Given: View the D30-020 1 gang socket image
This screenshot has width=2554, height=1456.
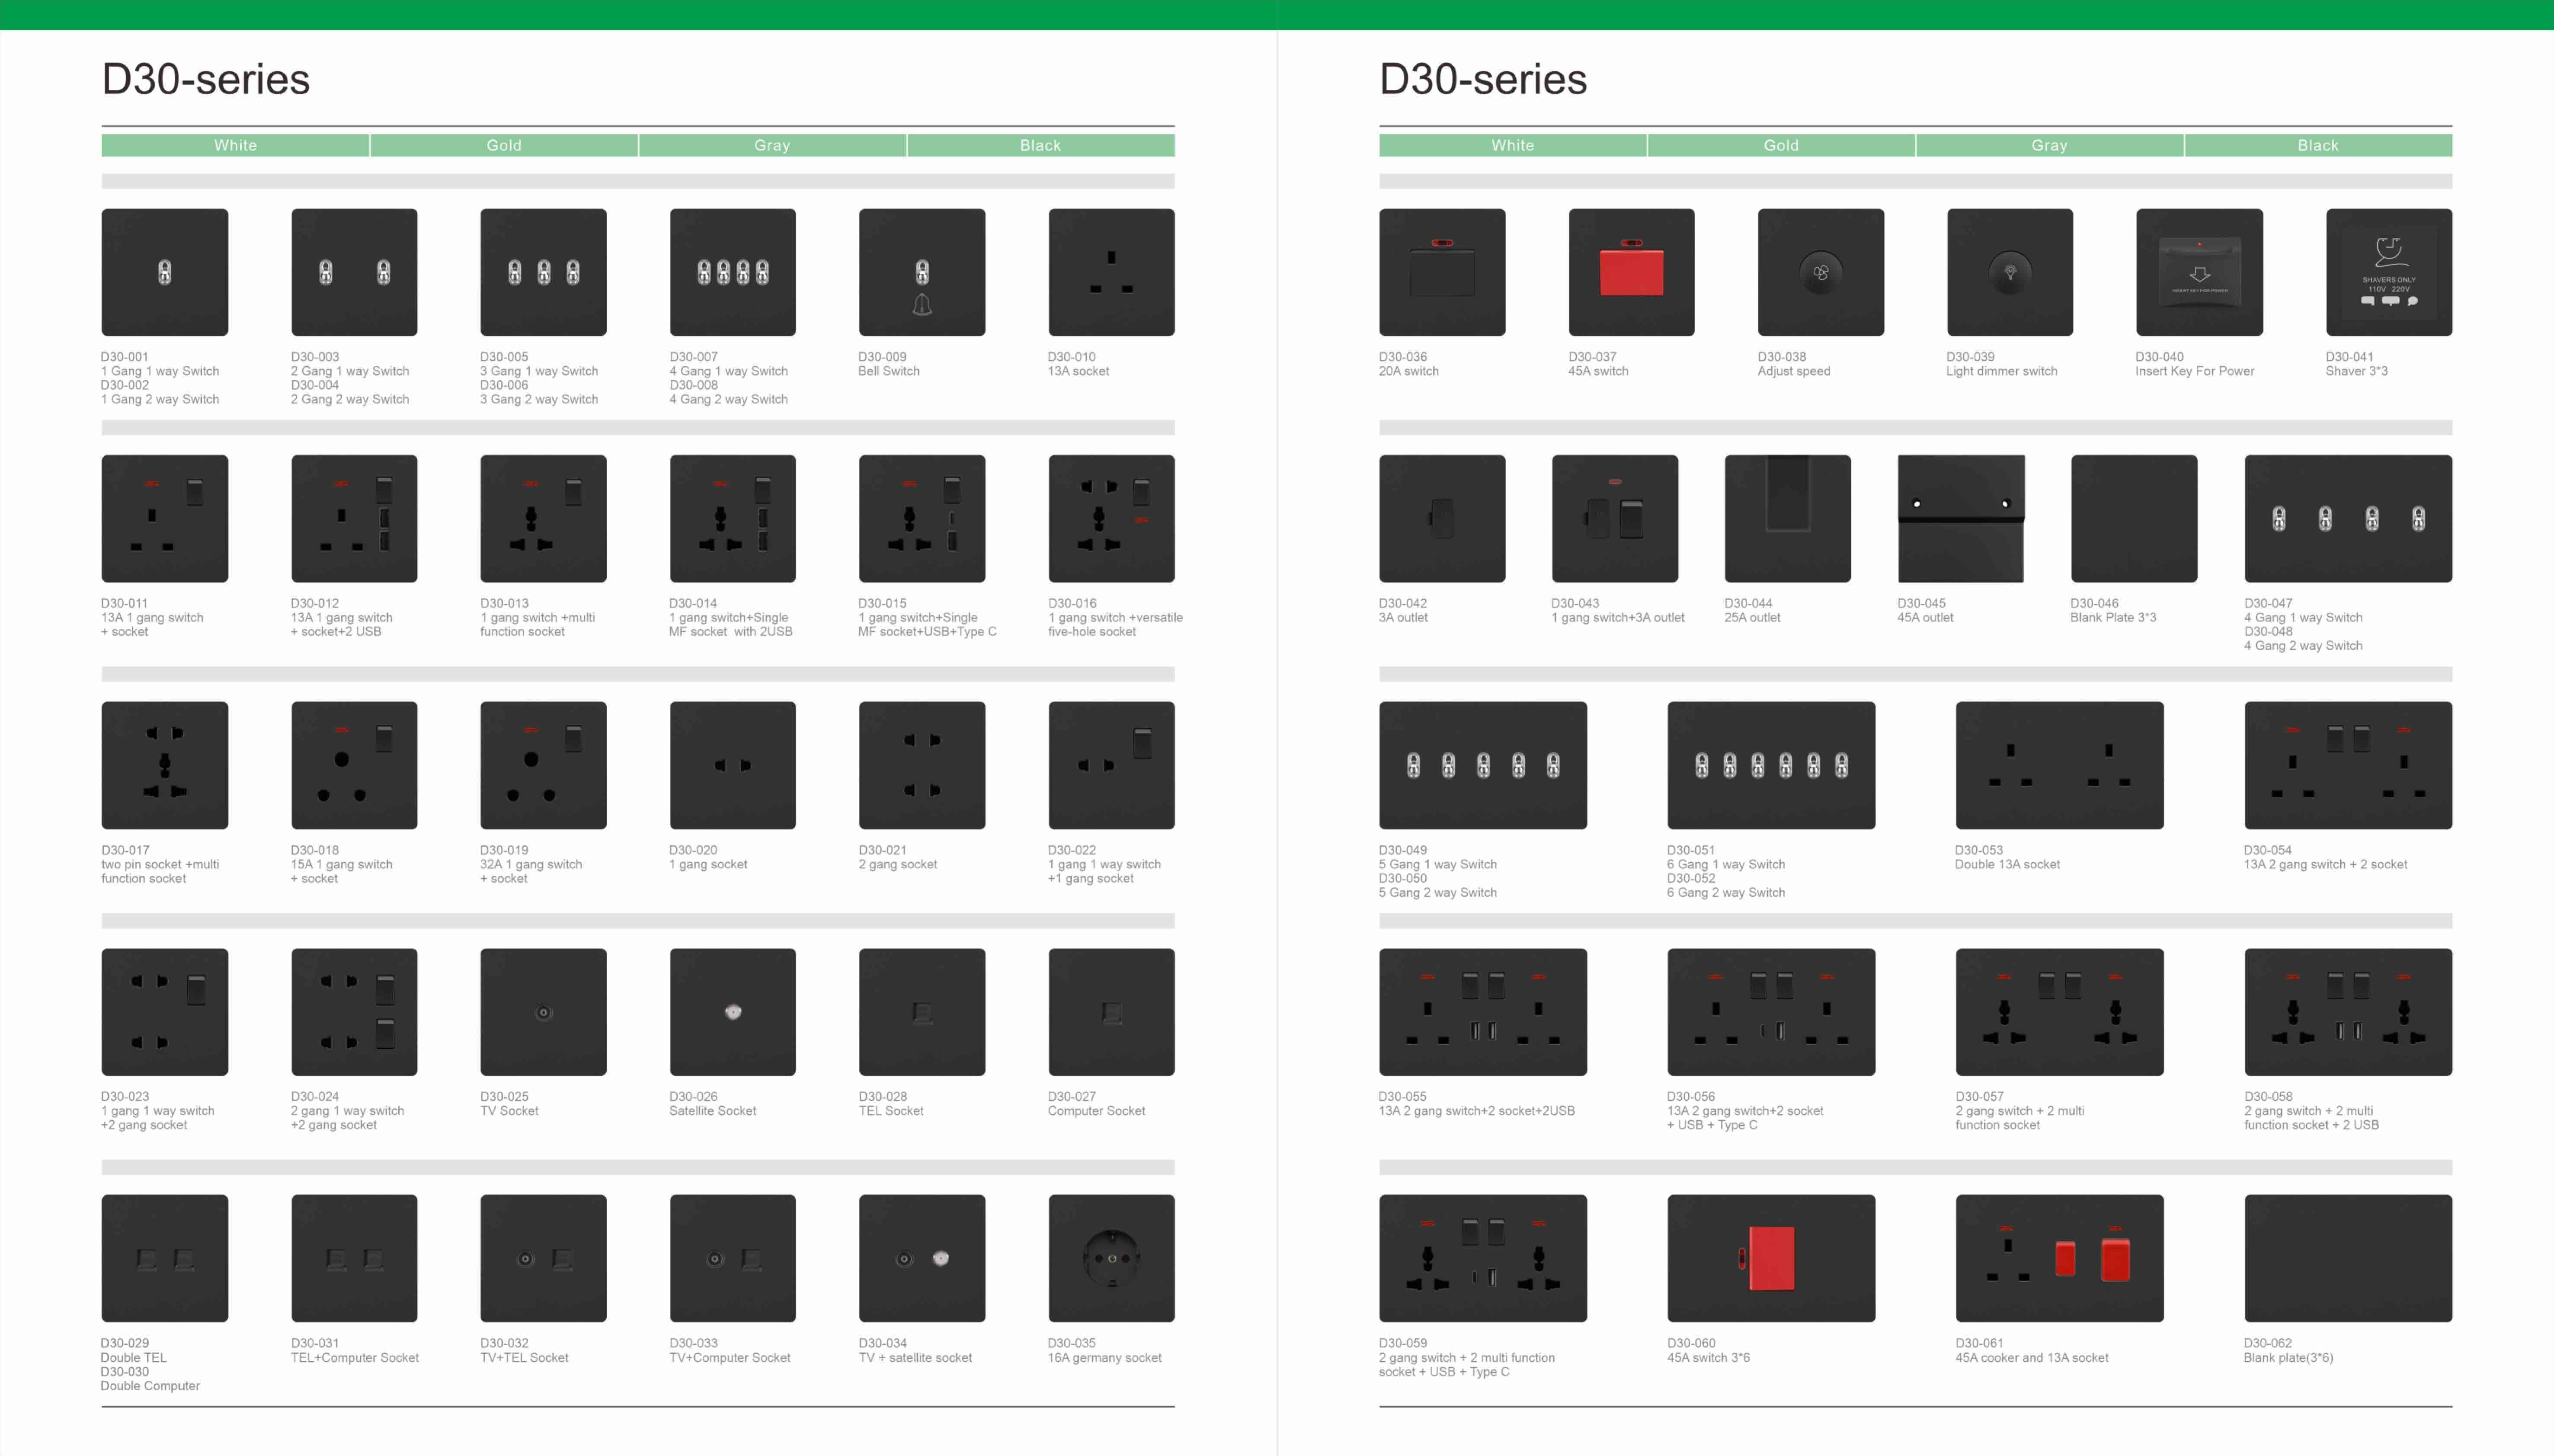Looking at the screenshot, I should pos(733,765).
